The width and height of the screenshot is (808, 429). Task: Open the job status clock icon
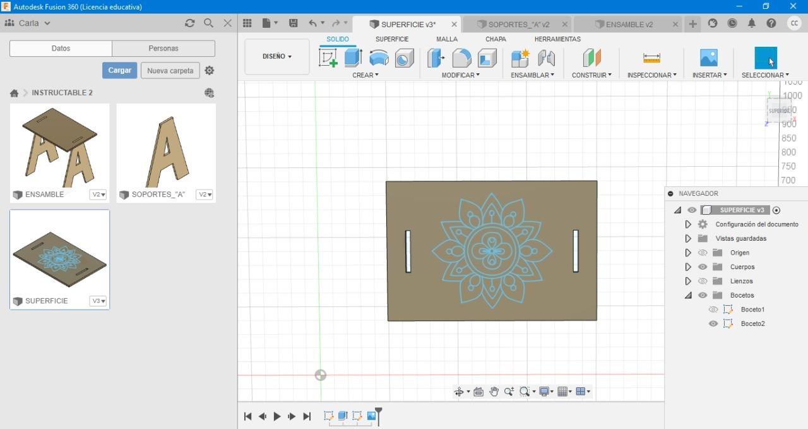tap(732, 23)
